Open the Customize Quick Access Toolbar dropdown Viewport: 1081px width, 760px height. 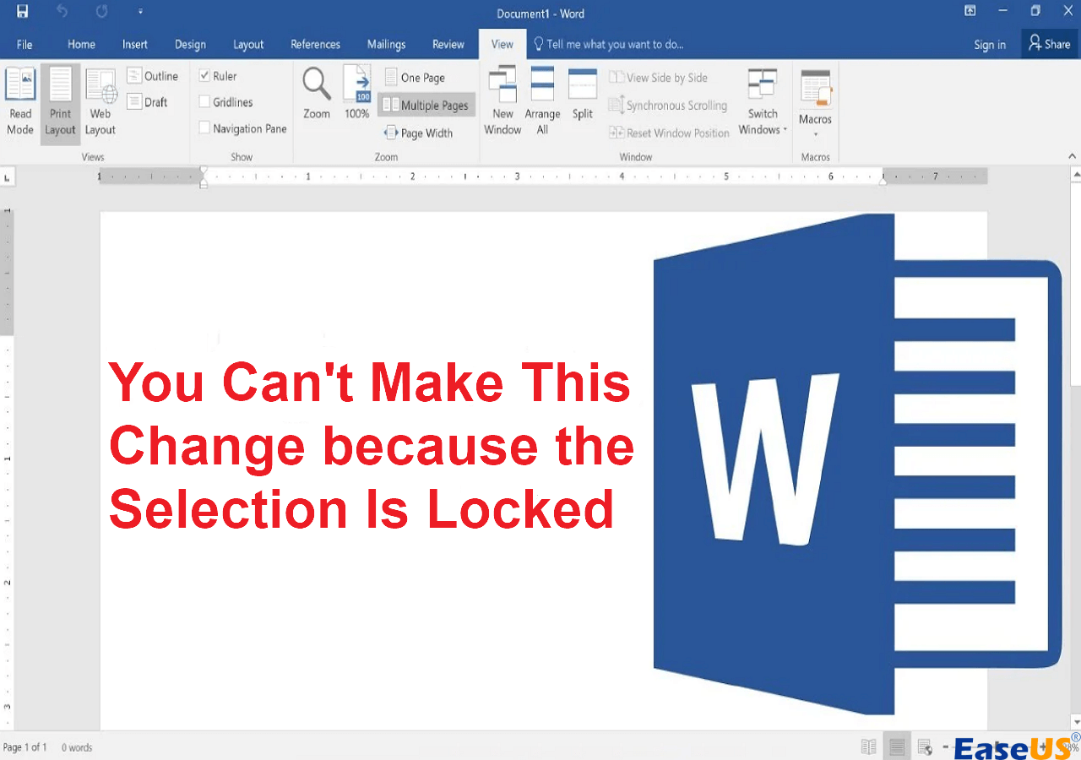[140, 12]
